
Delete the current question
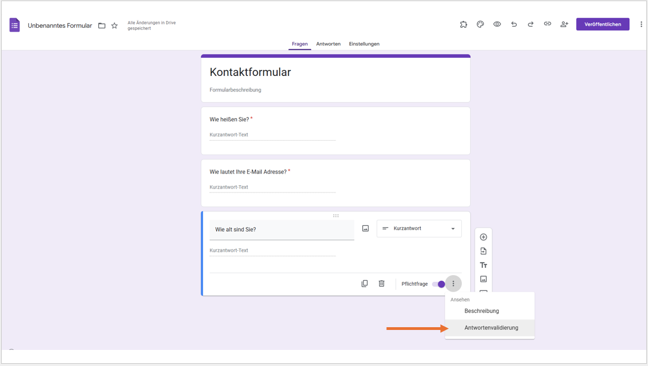(x=381, y=283)
